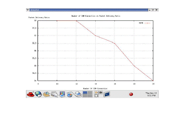
Task: Switch to the bottom-right workspace
Action: [90, 96]
